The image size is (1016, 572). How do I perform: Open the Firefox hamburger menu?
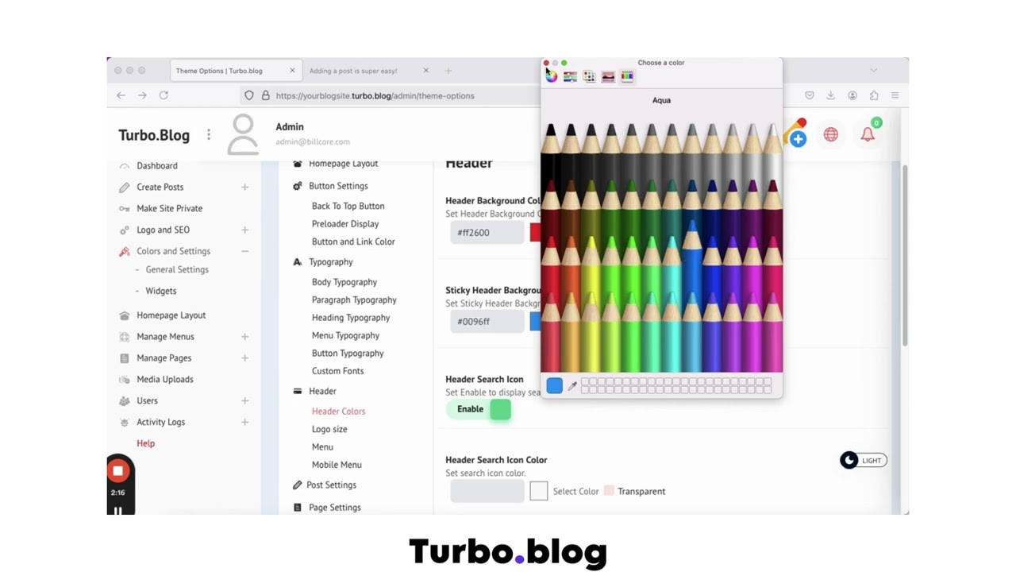pyautogui.click(x=895, y=95)
